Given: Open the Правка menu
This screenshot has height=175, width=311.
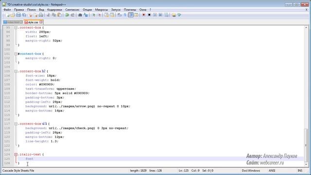Looking at the screenshot, I should click(19, 10).
